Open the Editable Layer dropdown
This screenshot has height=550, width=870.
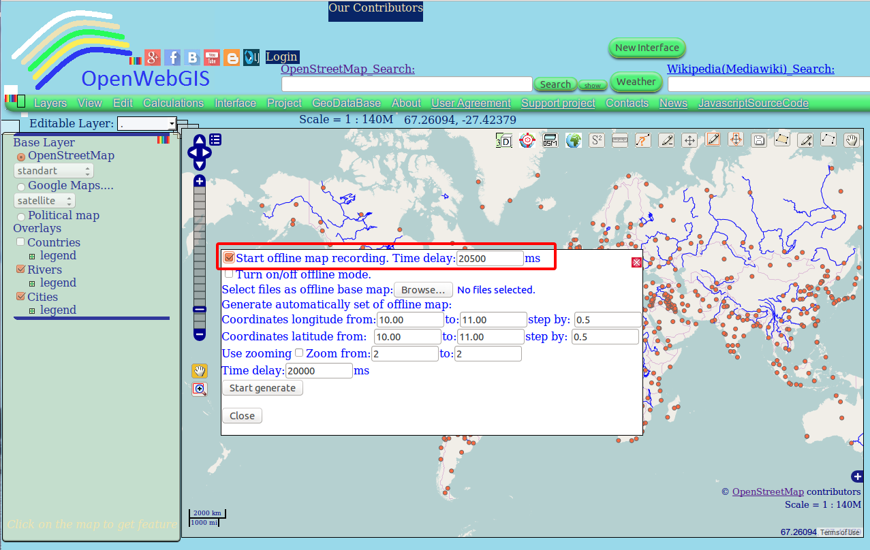tap(147, 123)
